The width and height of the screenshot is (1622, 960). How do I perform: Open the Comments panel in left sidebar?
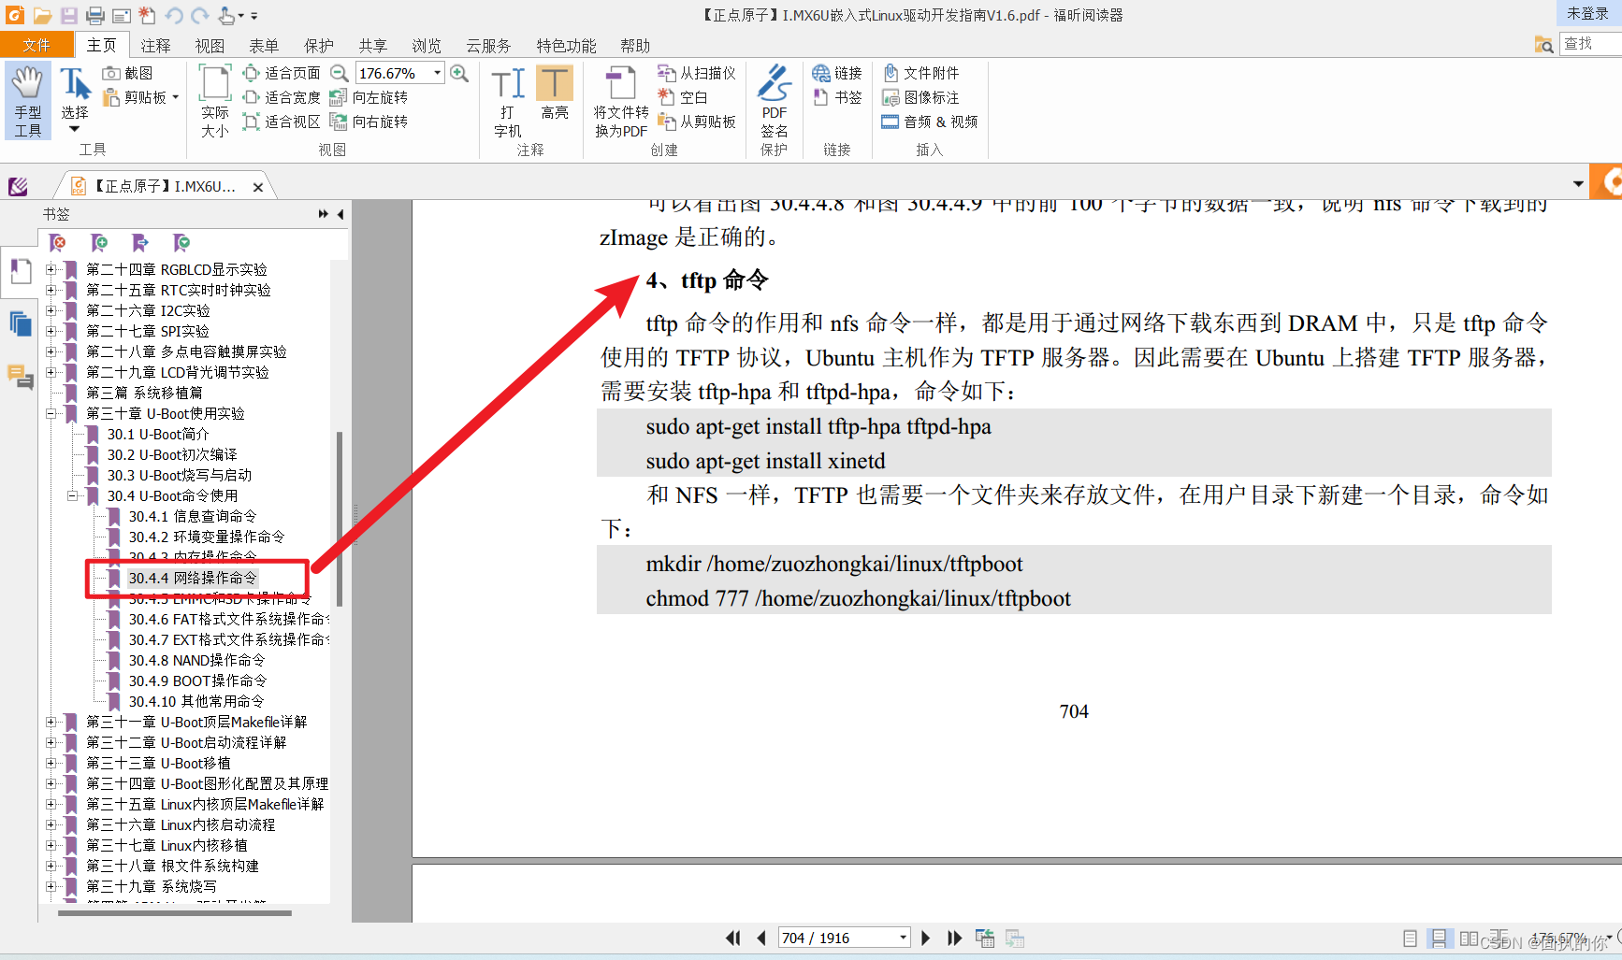pyautogui.click(x=20, y=377)
